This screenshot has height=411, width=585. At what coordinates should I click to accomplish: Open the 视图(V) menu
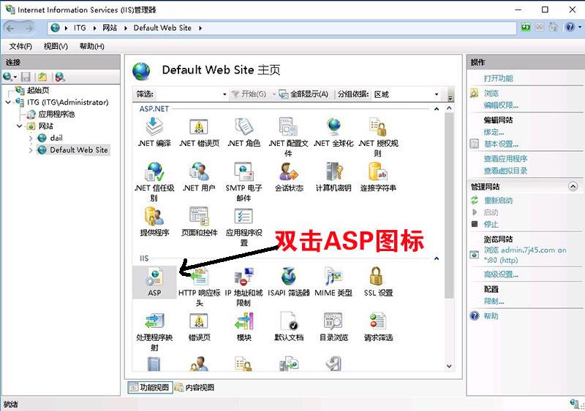coord(56,46)
